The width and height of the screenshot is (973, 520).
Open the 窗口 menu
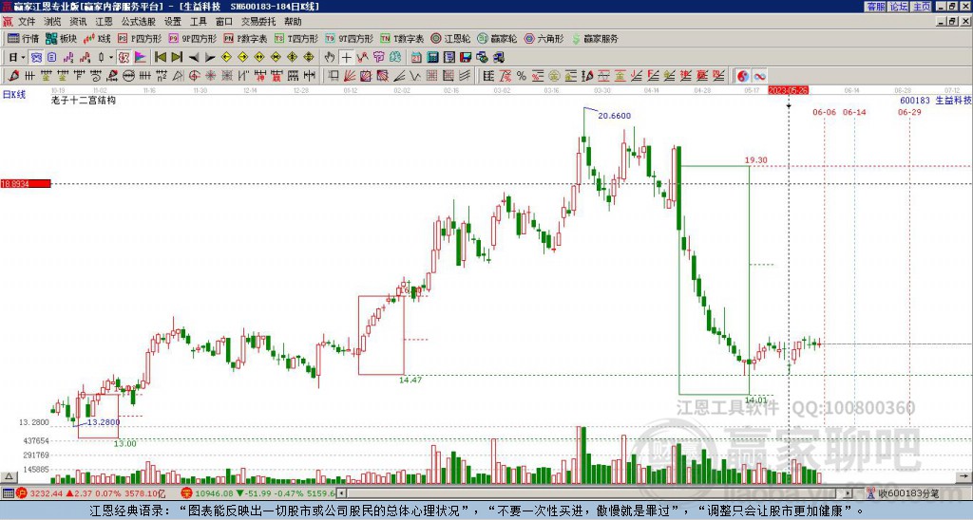coord(224,22)
